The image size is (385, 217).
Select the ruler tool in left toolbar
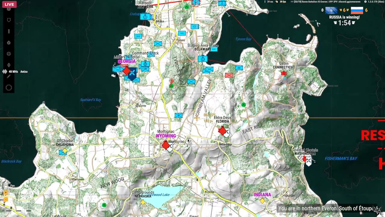click(x=9, y=31)
